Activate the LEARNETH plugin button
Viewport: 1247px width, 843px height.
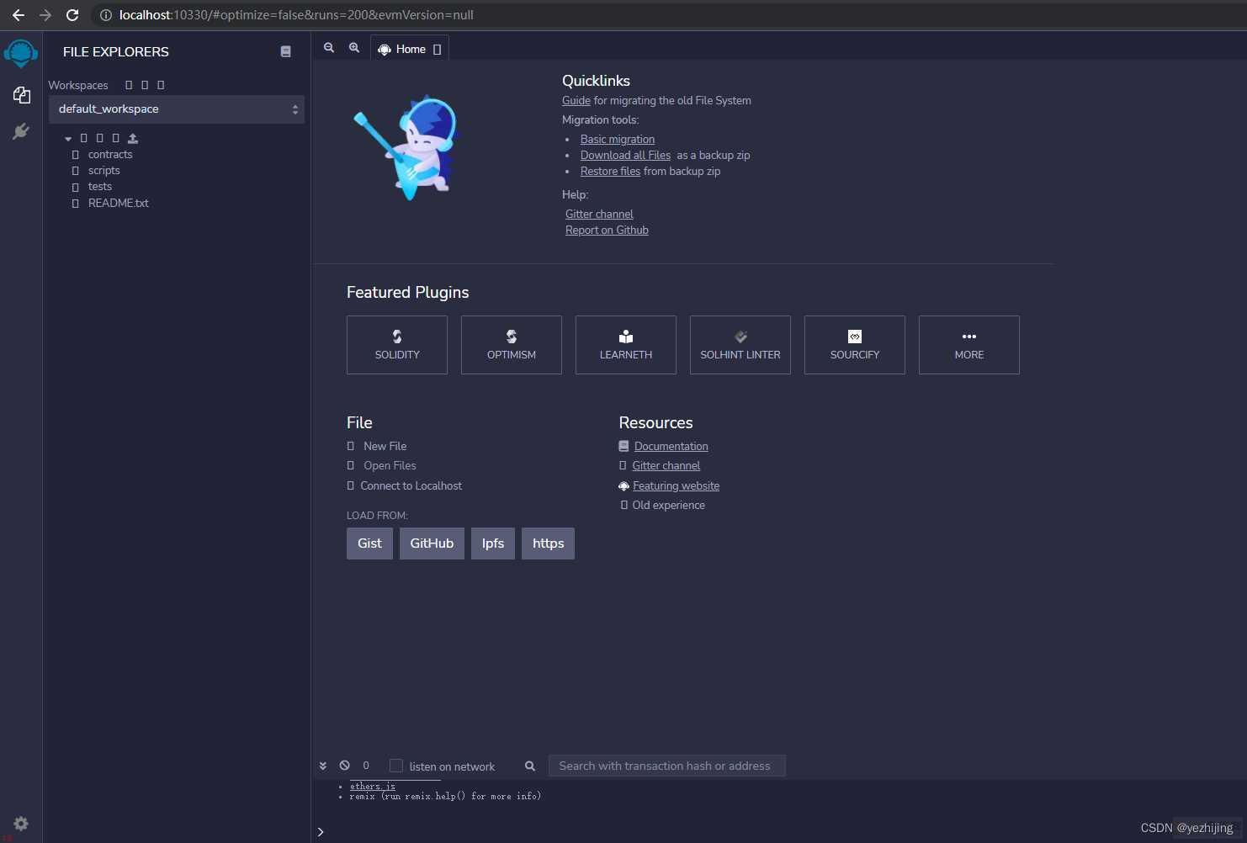pyautogui.click(x=626, y=345)
